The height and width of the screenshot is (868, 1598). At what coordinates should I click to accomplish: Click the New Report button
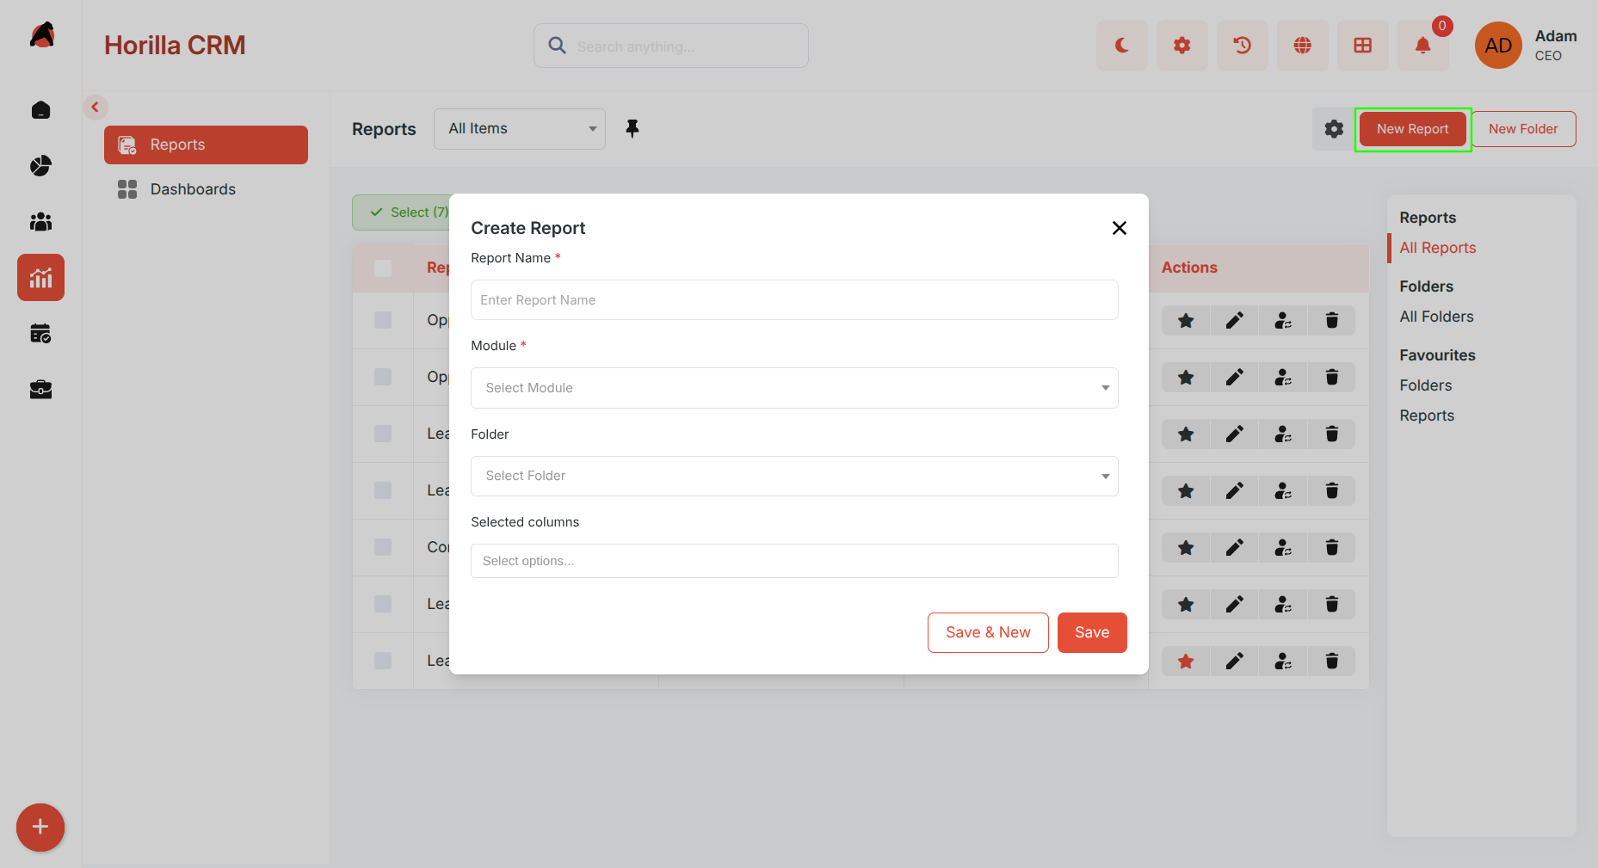point(1412,129)
